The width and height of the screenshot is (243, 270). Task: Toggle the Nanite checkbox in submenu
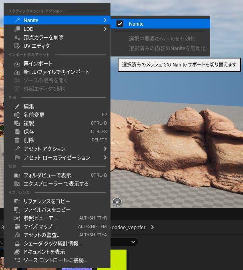click(x=120, y=24)
